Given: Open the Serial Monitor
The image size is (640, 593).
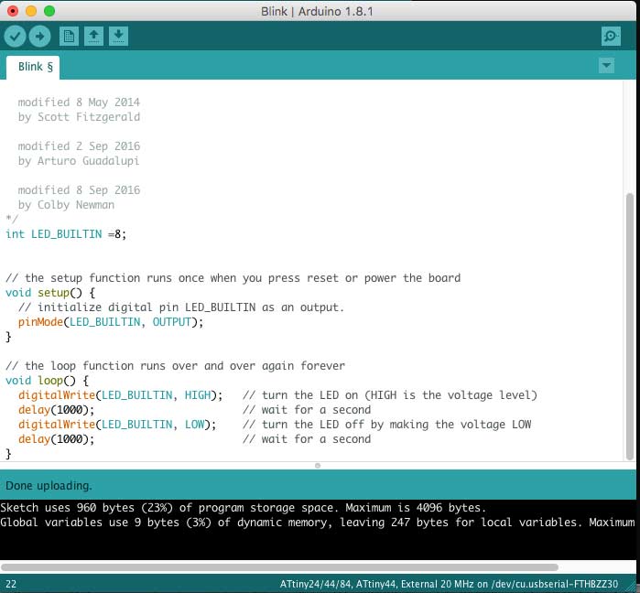Looking at the screenshot, I should [611, 37].
